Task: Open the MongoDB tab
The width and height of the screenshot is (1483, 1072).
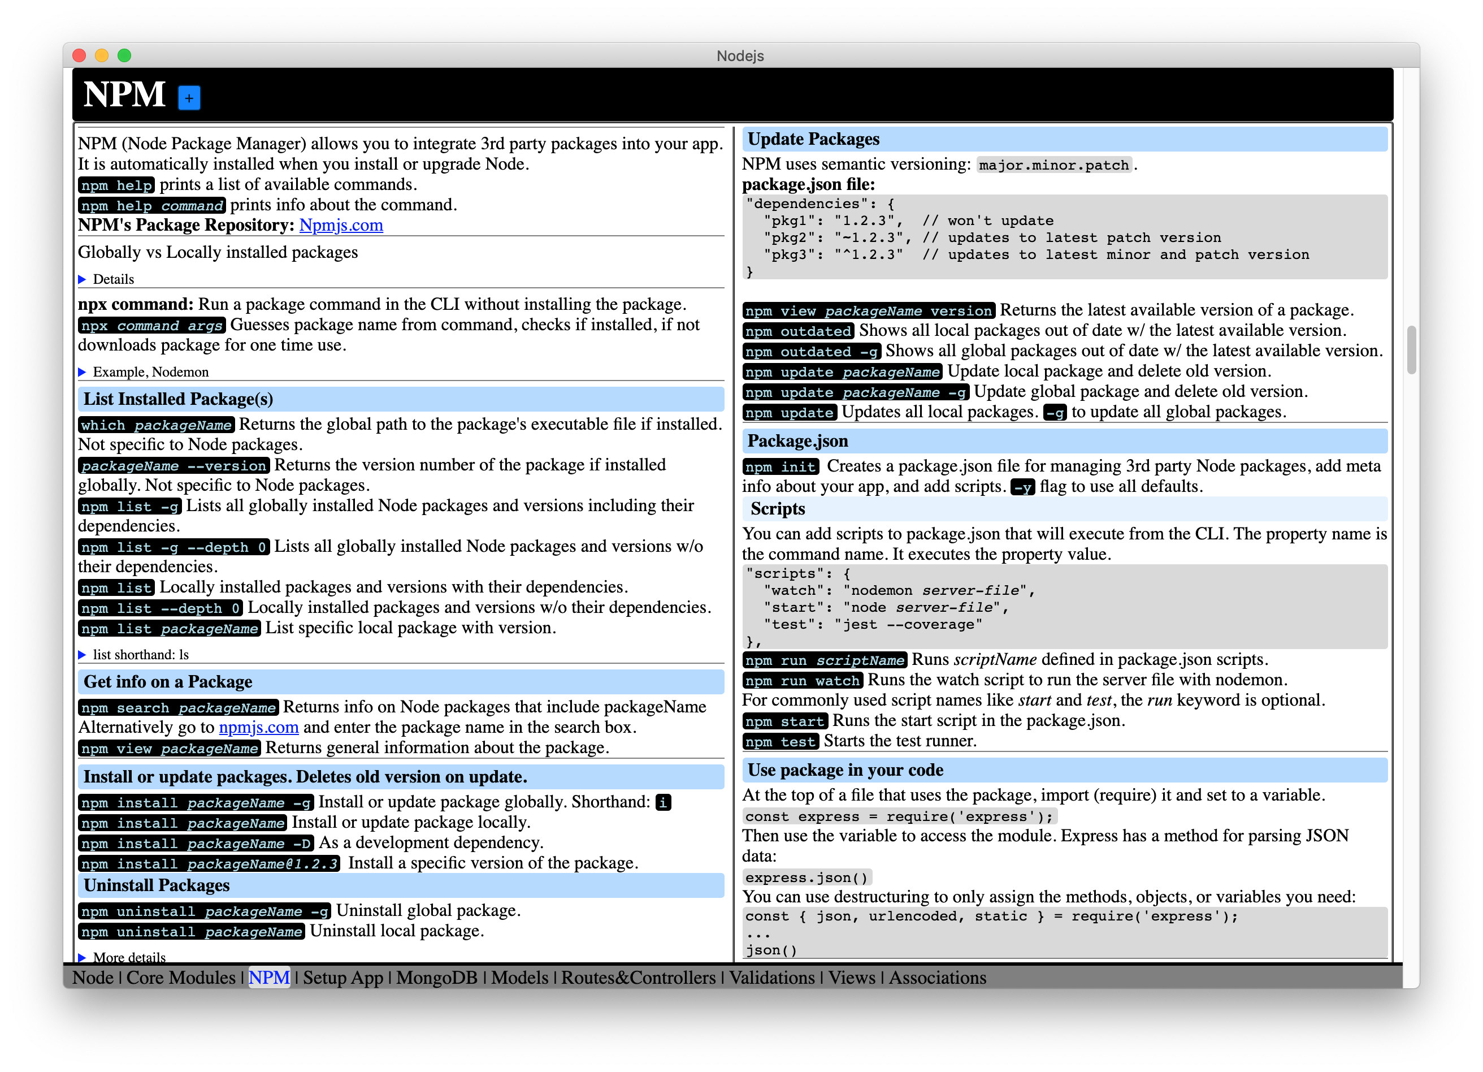Action: (x=437, y=977)
